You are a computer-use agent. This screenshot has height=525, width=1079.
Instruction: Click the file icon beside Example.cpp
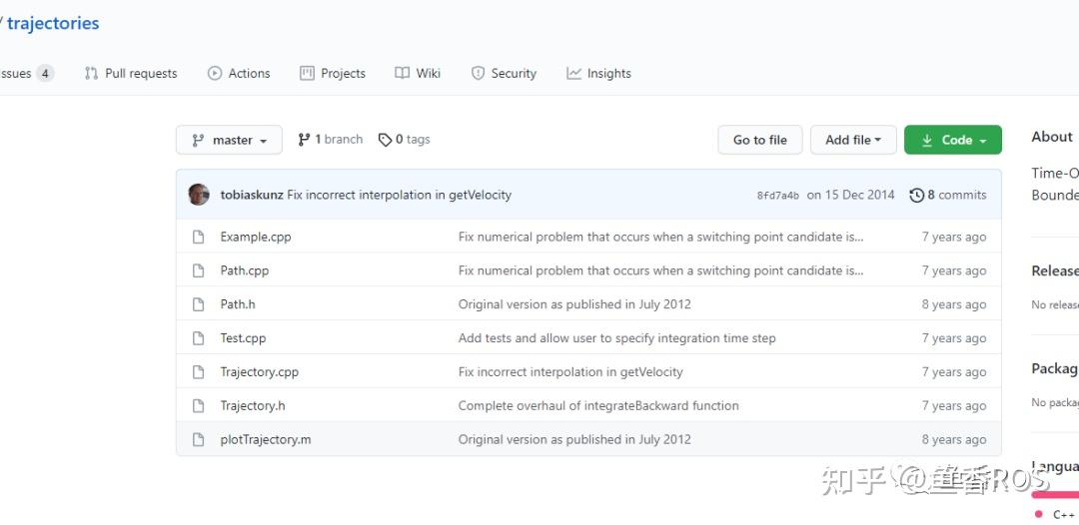point(198,238)
